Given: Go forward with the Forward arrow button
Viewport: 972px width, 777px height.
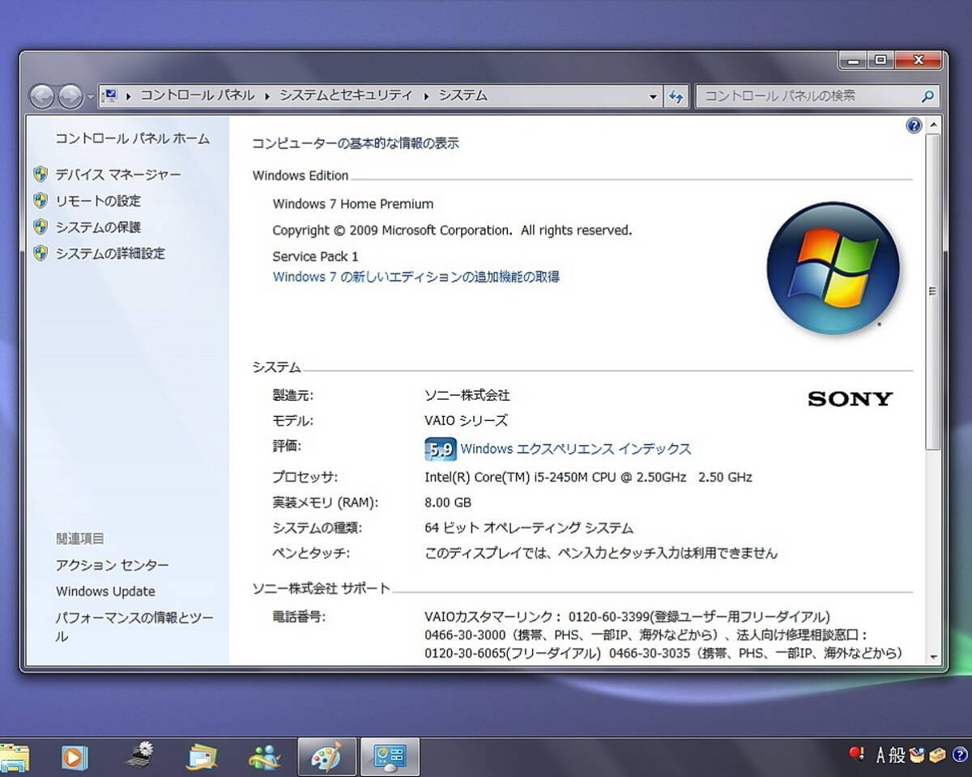Looking at the screenshot, I should coord(70,96).
